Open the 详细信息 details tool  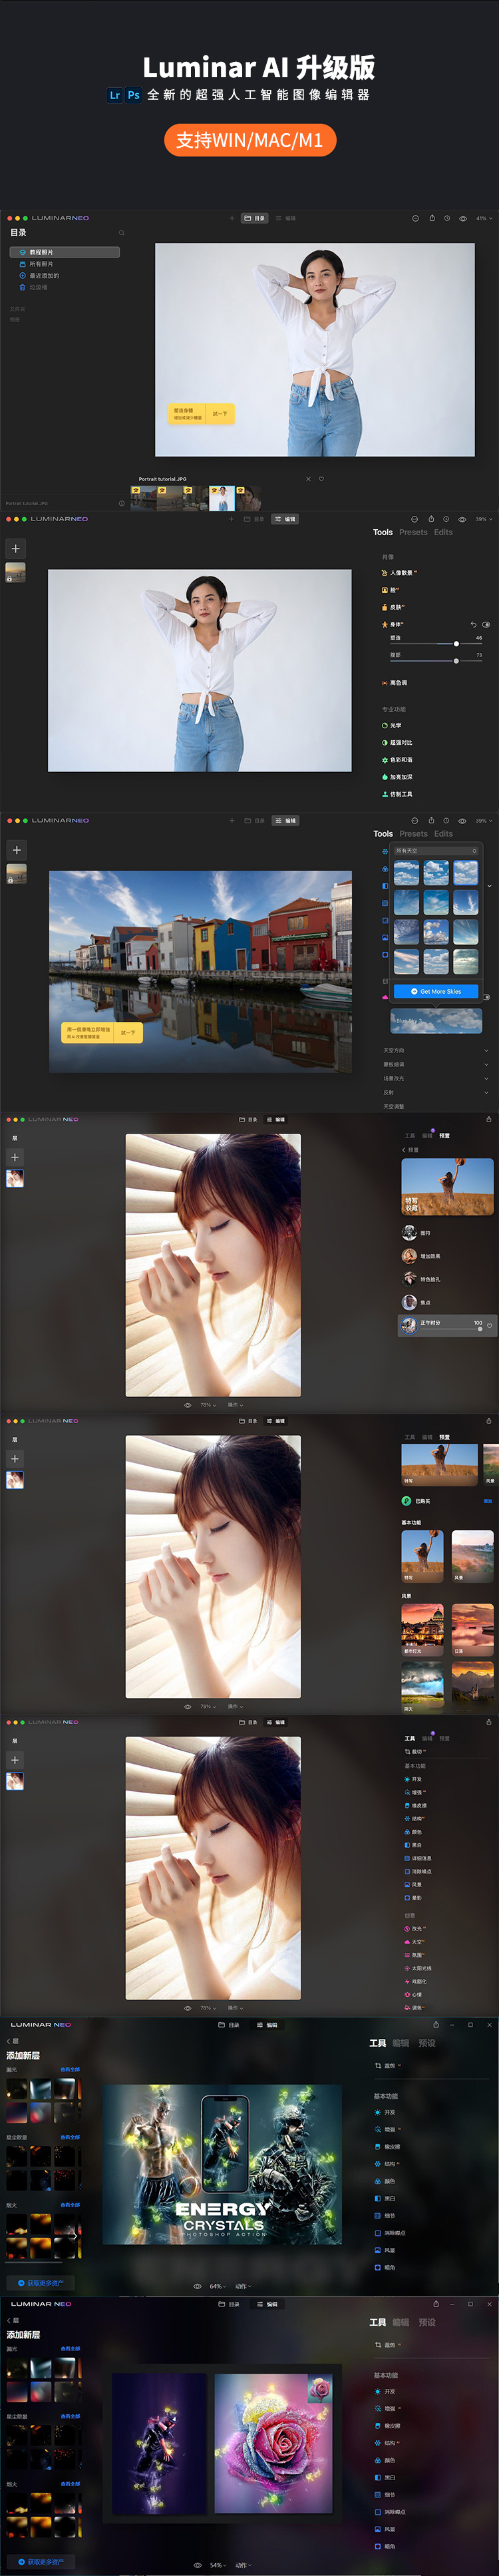tap(418, 1858)
